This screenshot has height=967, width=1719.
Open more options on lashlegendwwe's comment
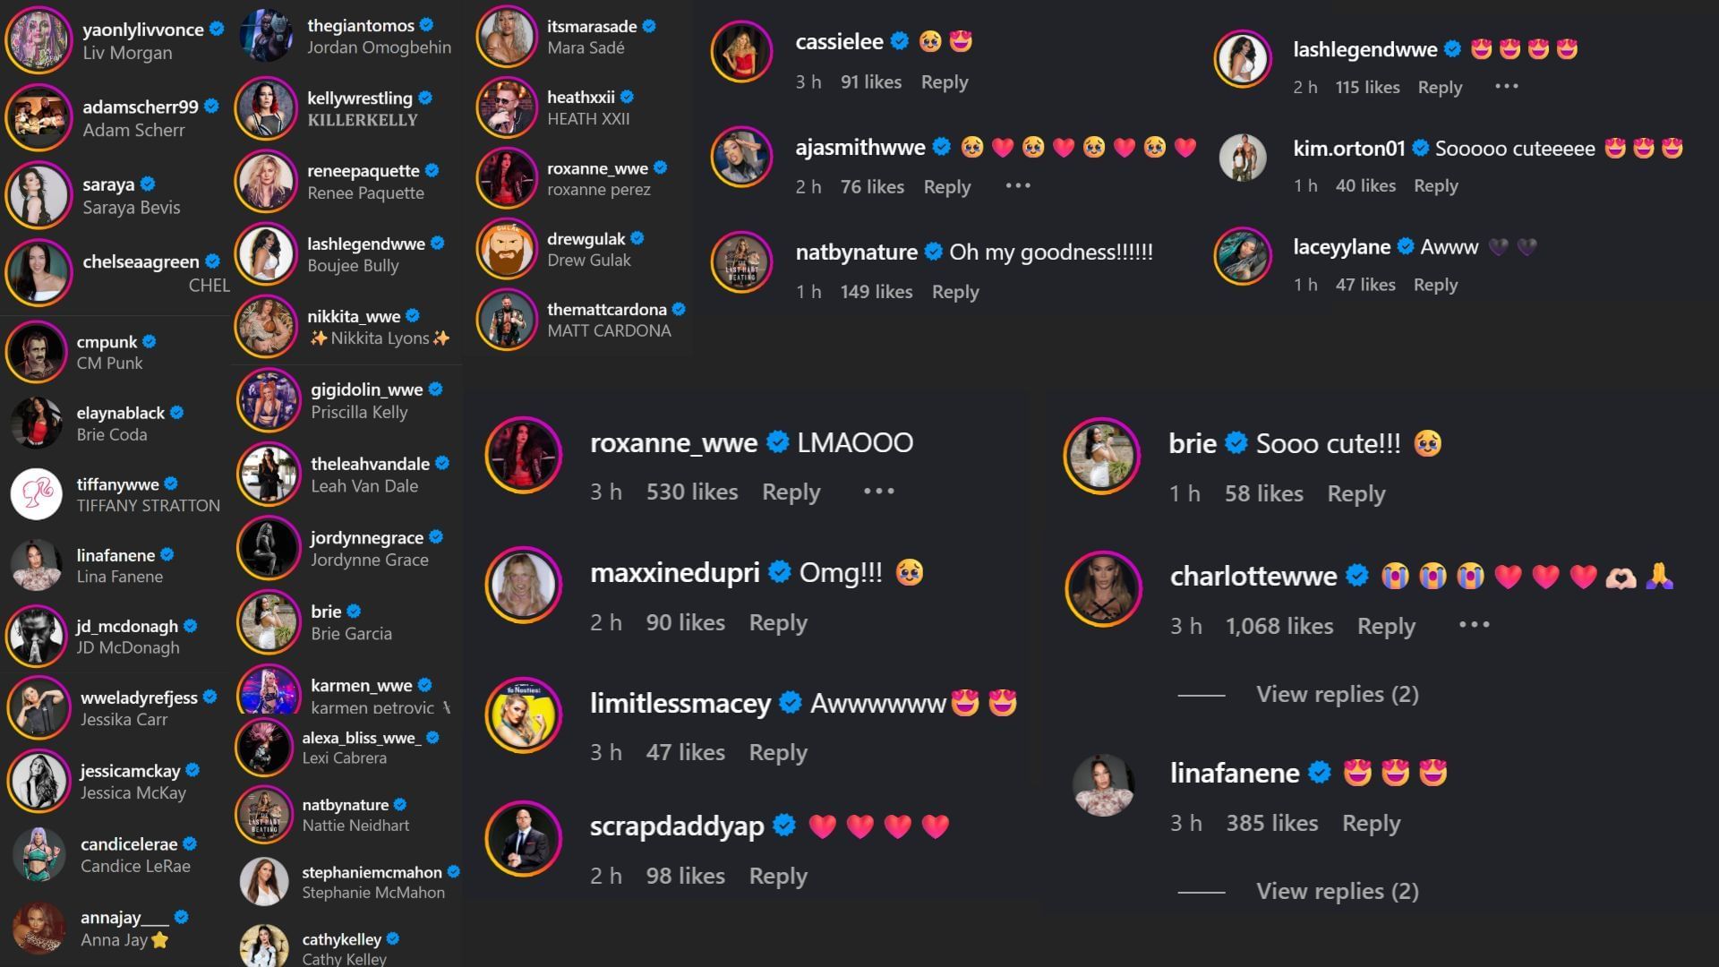tap(1506, 87)
